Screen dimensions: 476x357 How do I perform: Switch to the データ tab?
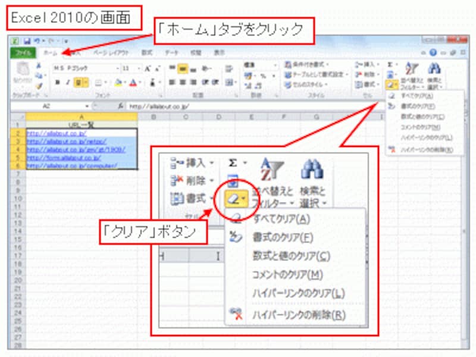(x=171, y=53)
